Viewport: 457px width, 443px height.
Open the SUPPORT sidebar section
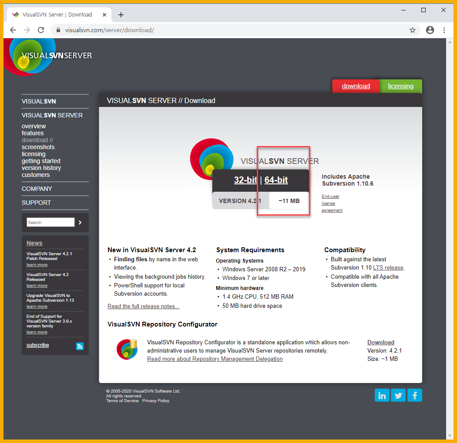point(36,203)
